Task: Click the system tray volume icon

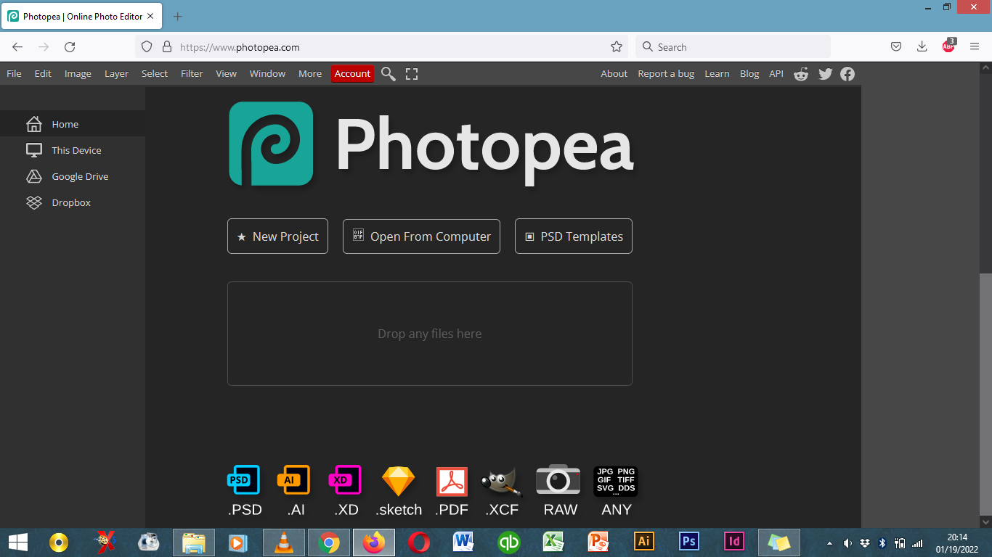Action: (847, 543)
